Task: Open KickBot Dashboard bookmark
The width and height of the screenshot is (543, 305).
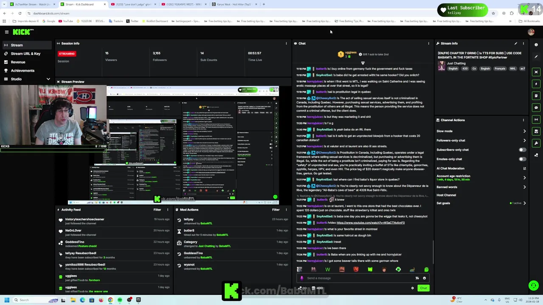Action: tap(155, 21)
